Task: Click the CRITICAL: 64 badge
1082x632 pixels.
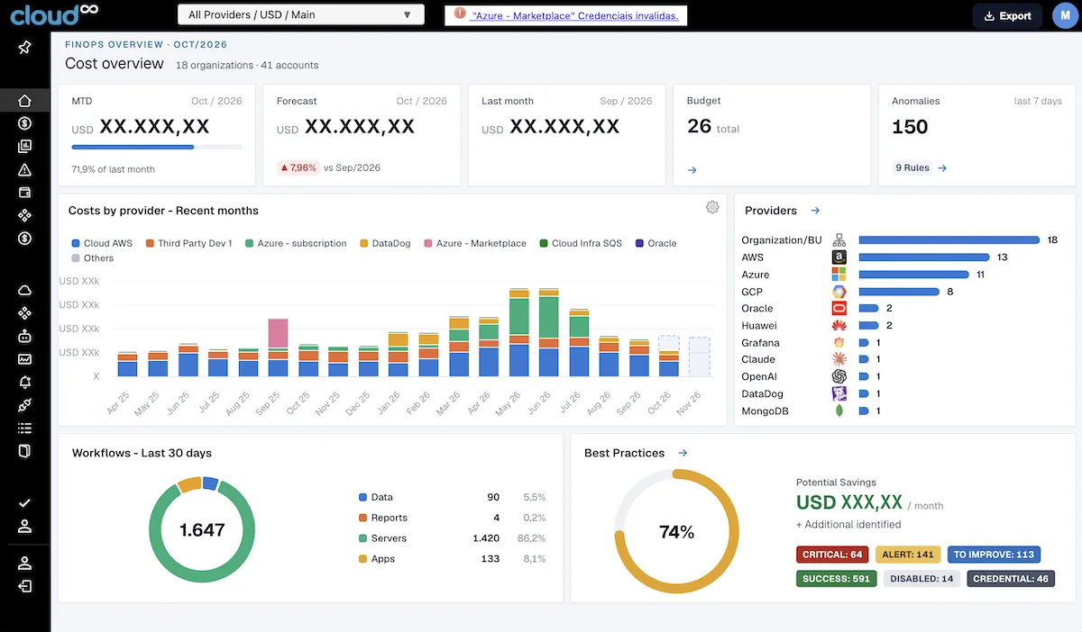Action: [832, 555]
